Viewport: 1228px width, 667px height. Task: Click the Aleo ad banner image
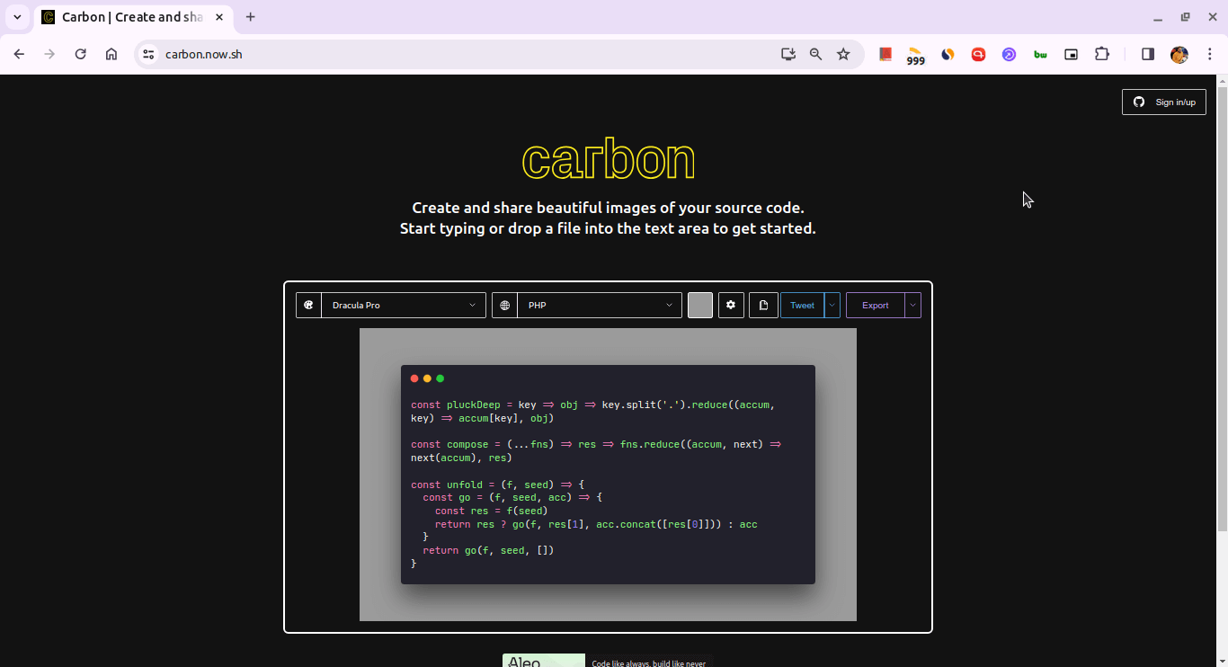(544, 661)
